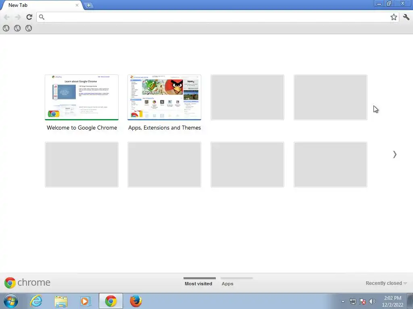Click the forward navigation arrow
This screenshot has height=309, width=413.
point(18,17)
